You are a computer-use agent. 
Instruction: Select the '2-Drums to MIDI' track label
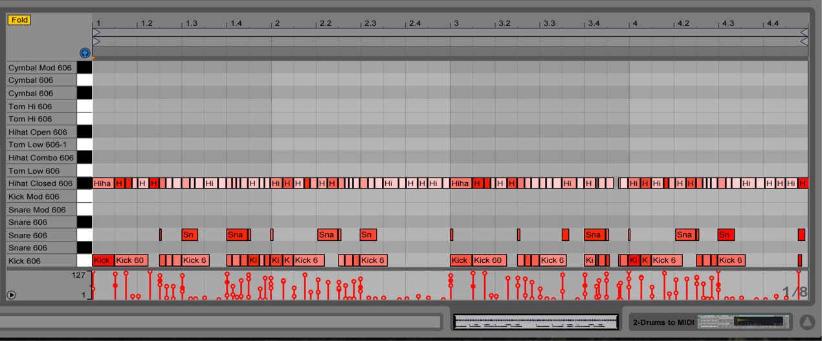(x=663, y=322)
